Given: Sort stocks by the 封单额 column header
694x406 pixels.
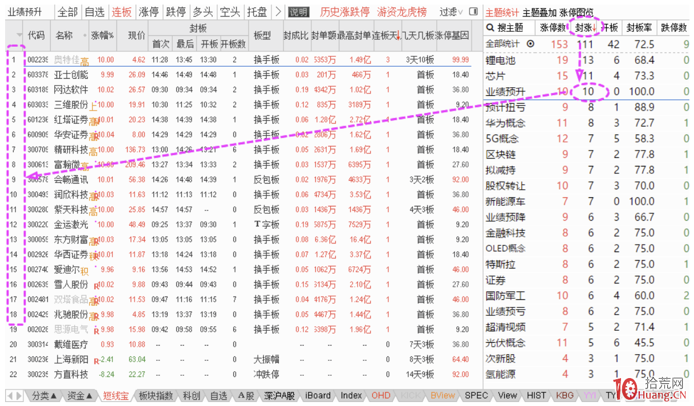Looking at the screenshot, I should (323, 35).
